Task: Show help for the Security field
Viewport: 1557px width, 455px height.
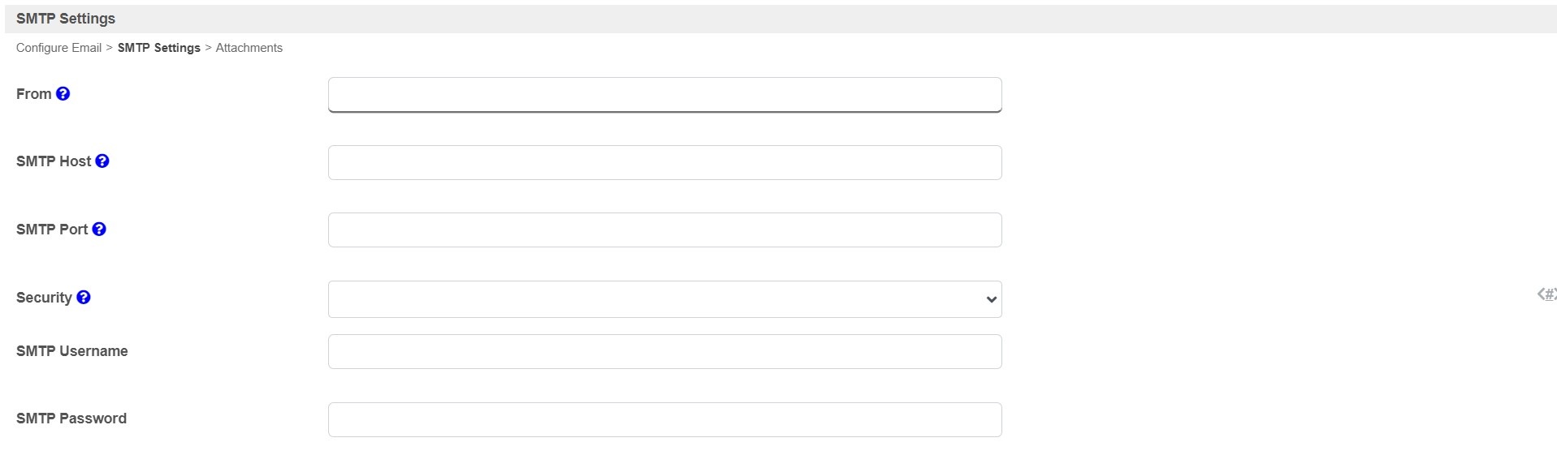Action: [83, 297]
